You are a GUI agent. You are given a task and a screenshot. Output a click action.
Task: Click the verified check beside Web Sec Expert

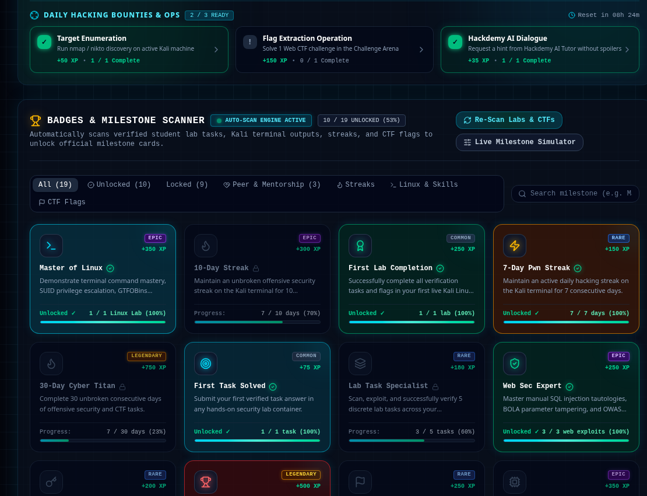569,387
